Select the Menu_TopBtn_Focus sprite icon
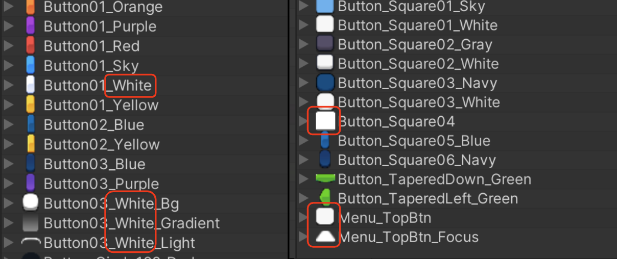 pos(325,236)
